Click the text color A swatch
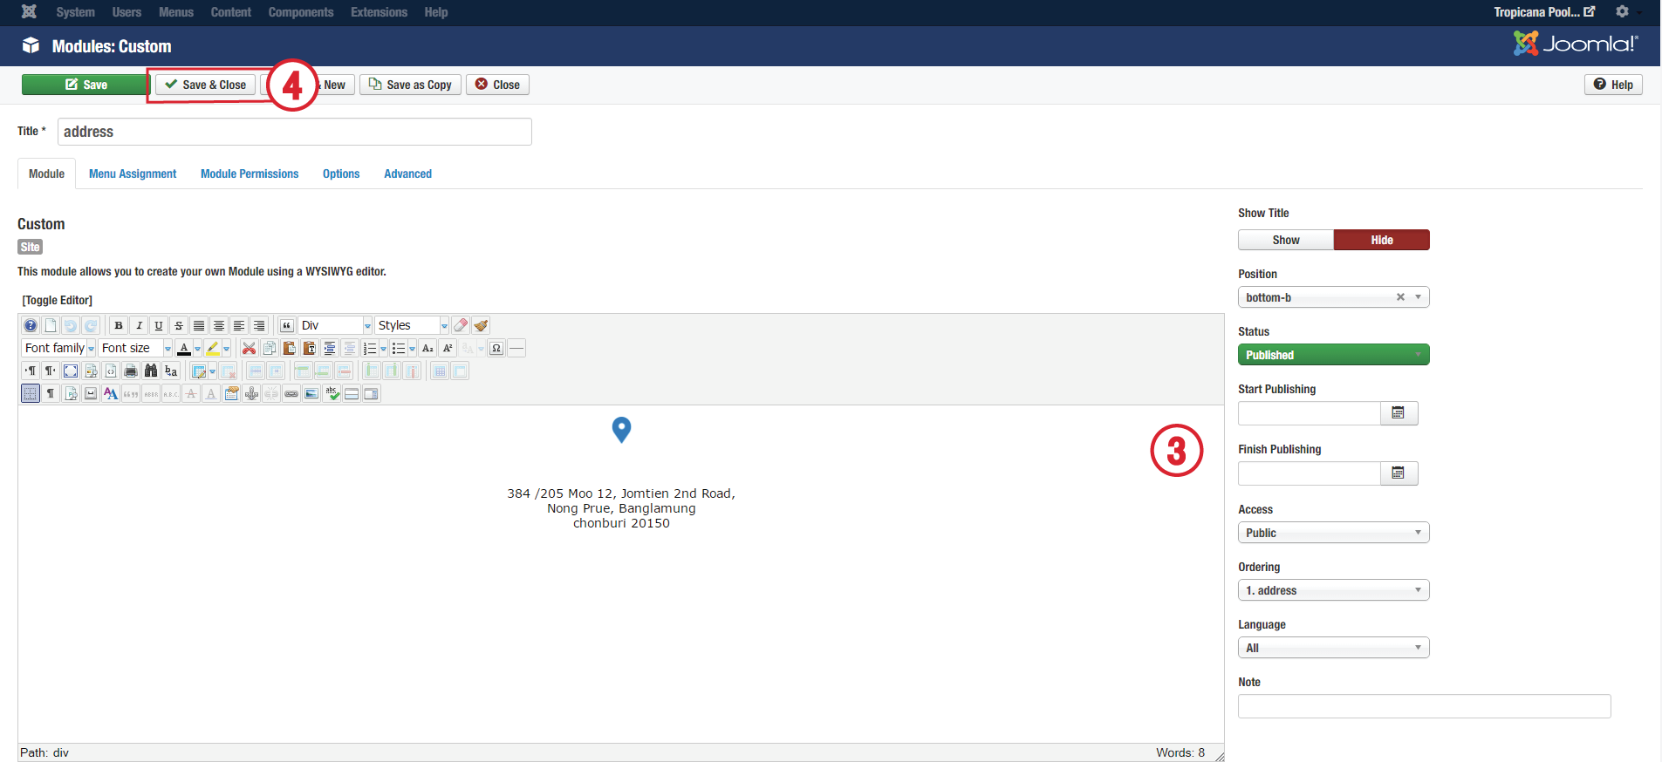Image resolution: width=1662 pixels, height=762 pixels. click(184, 348)
